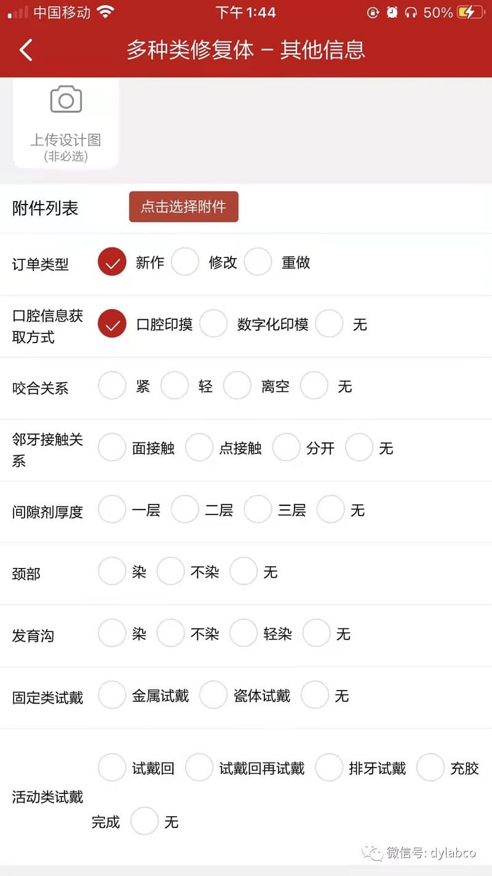Image resolution: width=492 pixels, height=876 pixels.
Task: Click 点击选择附件 button
Action: tap(183, 207)
